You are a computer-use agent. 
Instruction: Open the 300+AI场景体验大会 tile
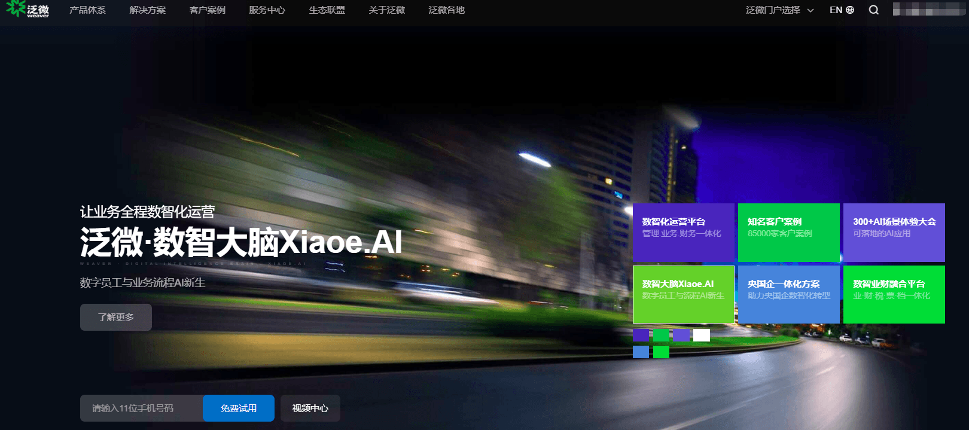(x=894, y=233)
